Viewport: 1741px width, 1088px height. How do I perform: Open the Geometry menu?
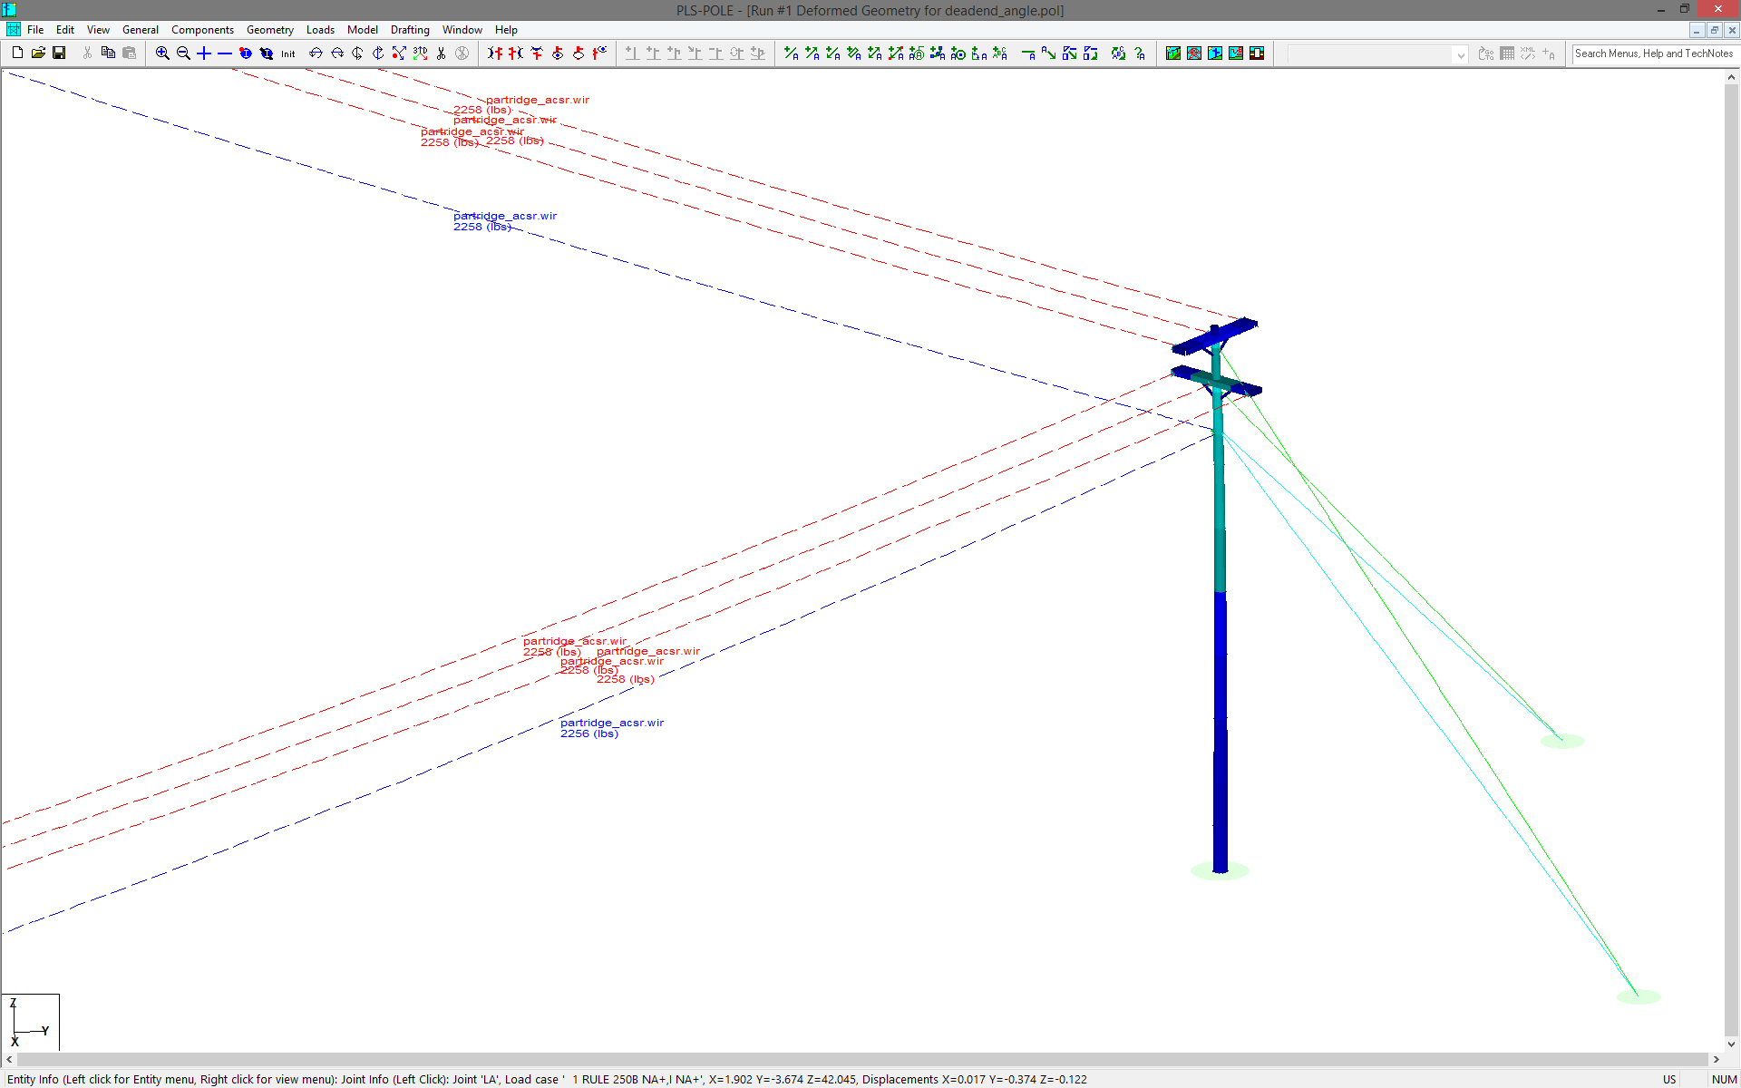point(270,30)
